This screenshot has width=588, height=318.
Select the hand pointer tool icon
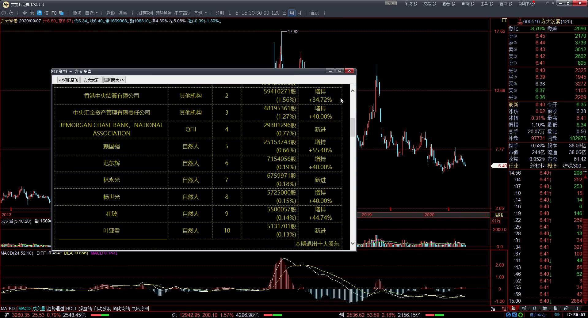[x=11, y=13]
